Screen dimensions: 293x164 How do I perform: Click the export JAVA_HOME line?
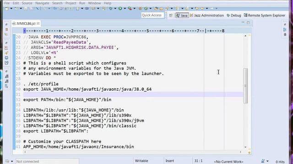click(x=87, y=89)
